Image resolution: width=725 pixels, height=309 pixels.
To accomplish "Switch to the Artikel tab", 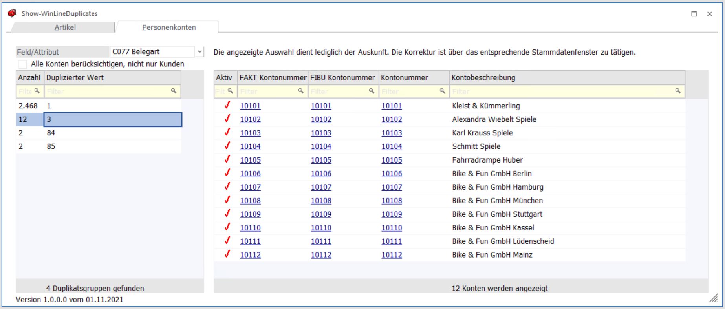I will pos(65,27).
